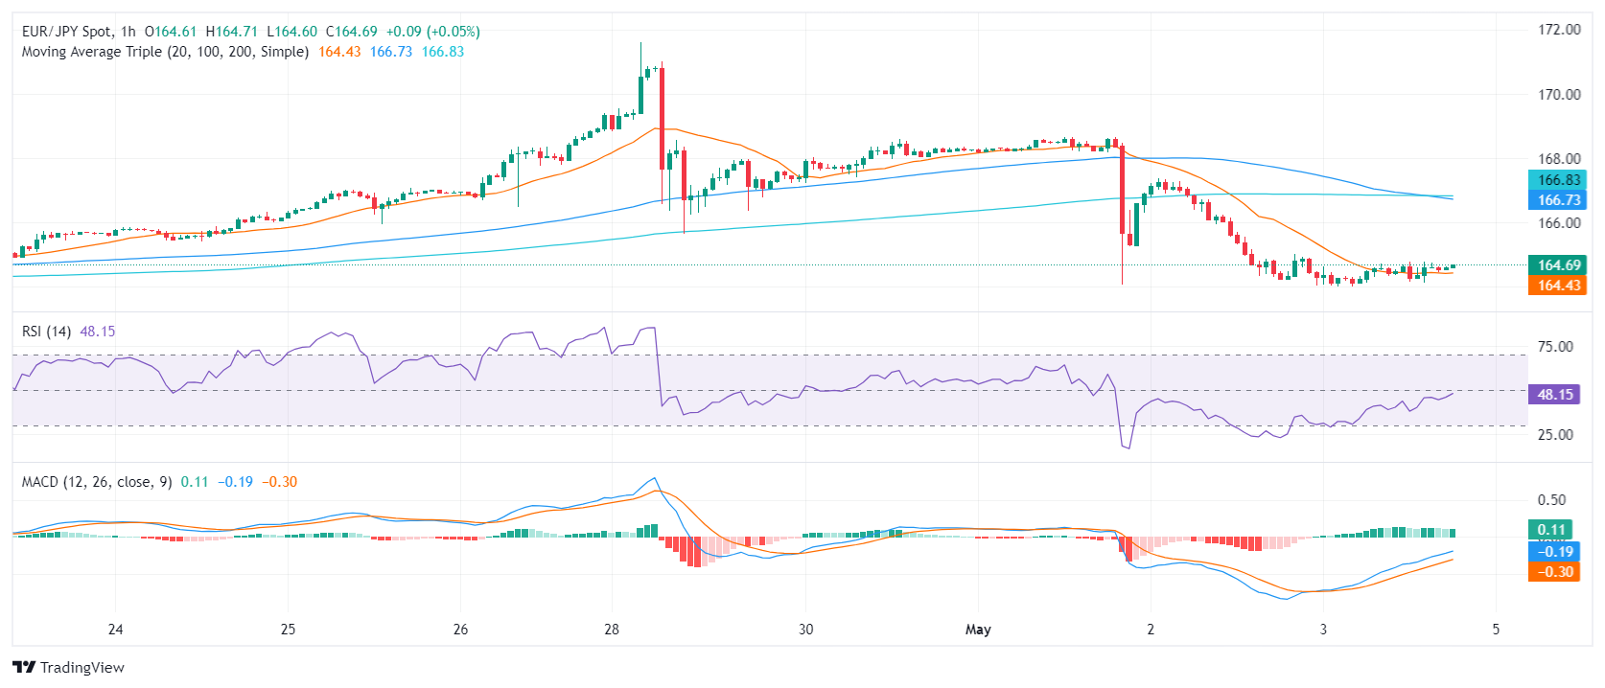Select the Moving Average Triple indicator label
Screen dimensions: 1605x688
(x=165, y=52)
